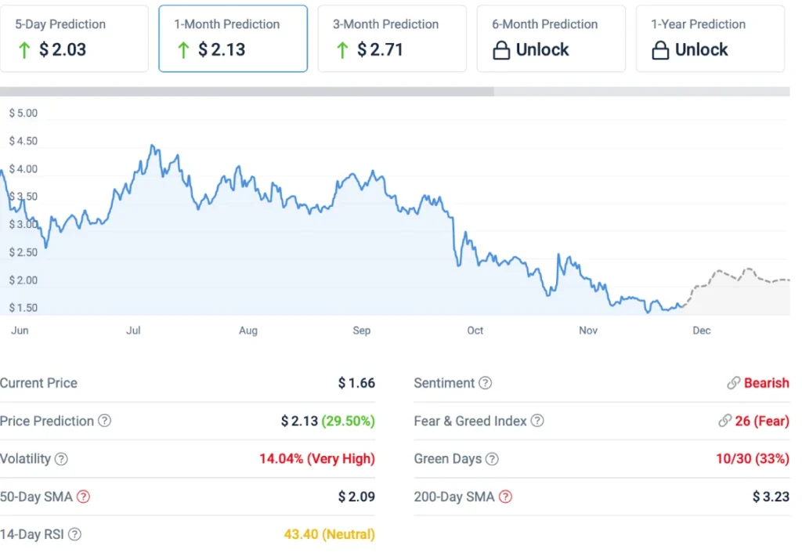
Task: Click lock icon in 1-Year Prediction card
Action: (x=660, y=50)
